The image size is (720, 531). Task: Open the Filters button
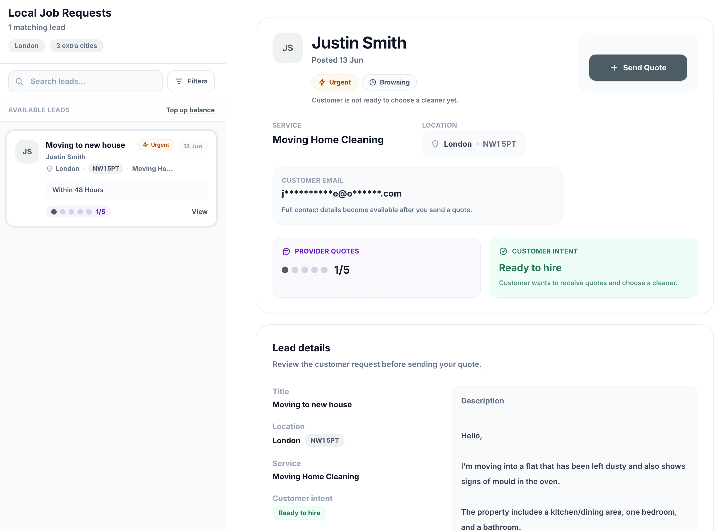click(x=191, y=81)
